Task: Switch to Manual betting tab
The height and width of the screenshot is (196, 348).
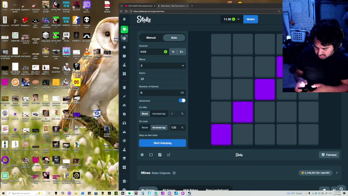Action: coord(151,38)
